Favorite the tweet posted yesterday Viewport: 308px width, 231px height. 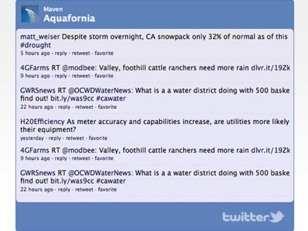coord(98,138)
